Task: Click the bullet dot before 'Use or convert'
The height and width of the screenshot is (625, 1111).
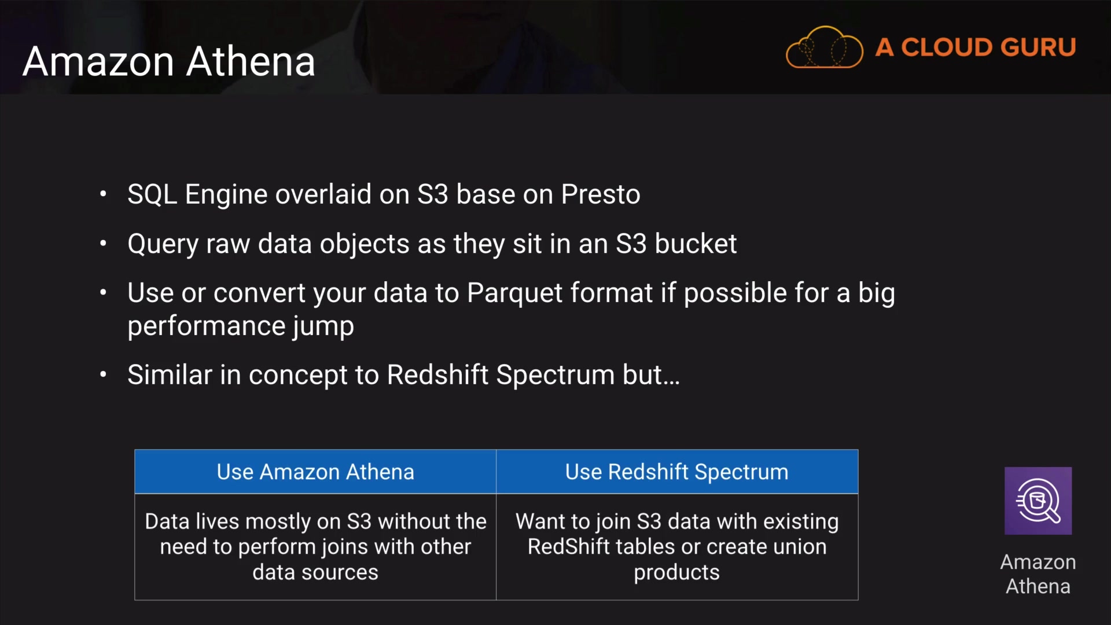Action: (x=103, y=293)
